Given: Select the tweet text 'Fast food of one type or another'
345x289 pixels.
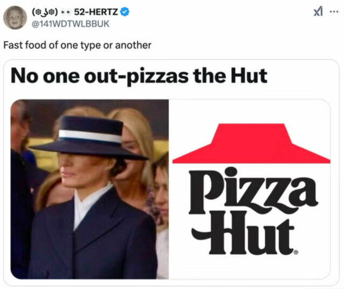Looking at the screenshot, I should 77,45.
